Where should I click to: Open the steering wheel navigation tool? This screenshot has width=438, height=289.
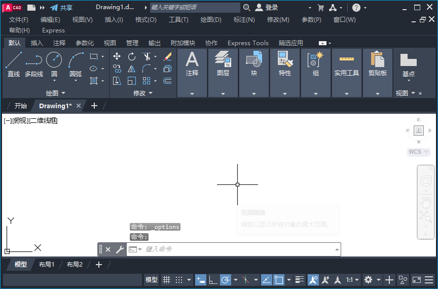(426, 181)
